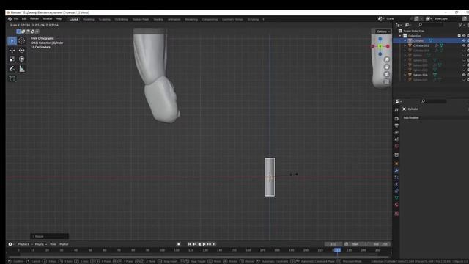Select the Measure tool
Image resolution: width=469 pixels, height=264 pixels.
[x=22, y=69]
